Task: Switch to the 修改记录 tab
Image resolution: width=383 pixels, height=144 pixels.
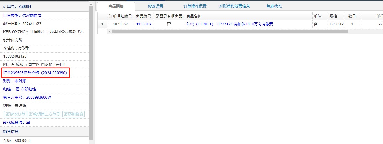Action: coord(156,6)
